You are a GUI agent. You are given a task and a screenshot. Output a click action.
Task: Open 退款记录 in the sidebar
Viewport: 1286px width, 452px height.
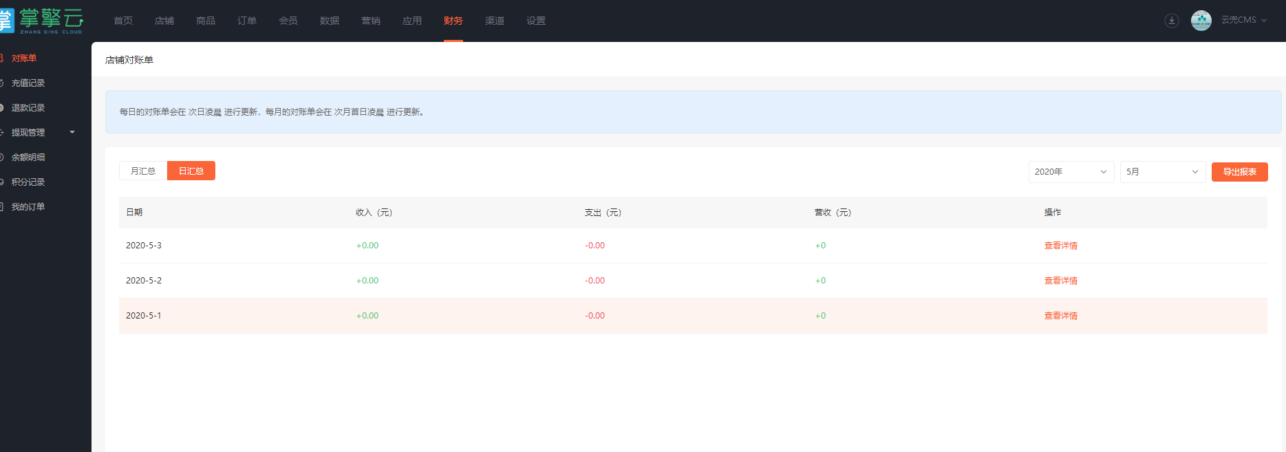click(28, 108)
